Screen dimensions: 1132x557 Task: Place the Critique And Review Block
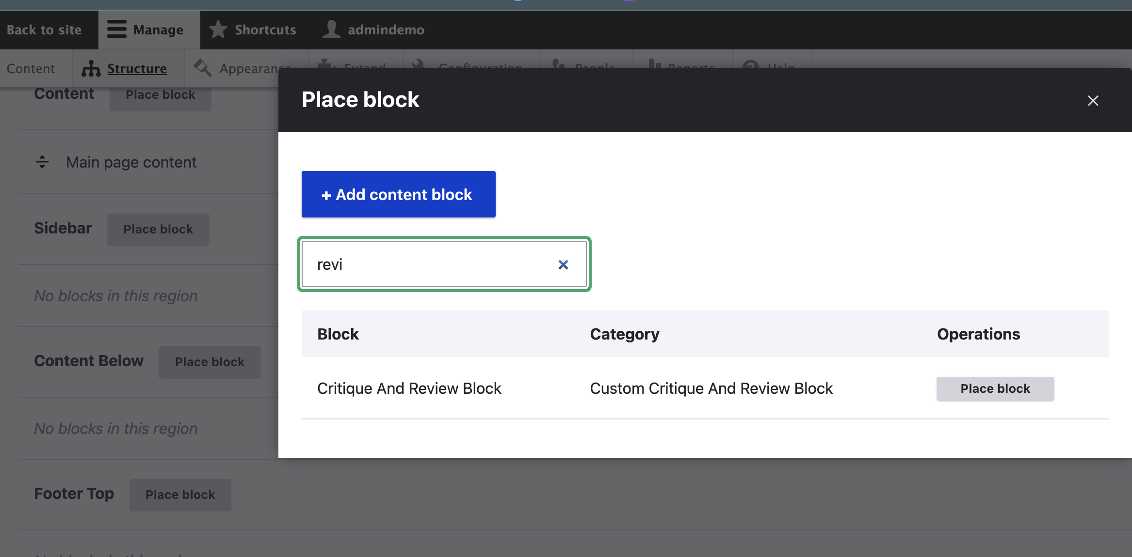(x=994, y=388)
